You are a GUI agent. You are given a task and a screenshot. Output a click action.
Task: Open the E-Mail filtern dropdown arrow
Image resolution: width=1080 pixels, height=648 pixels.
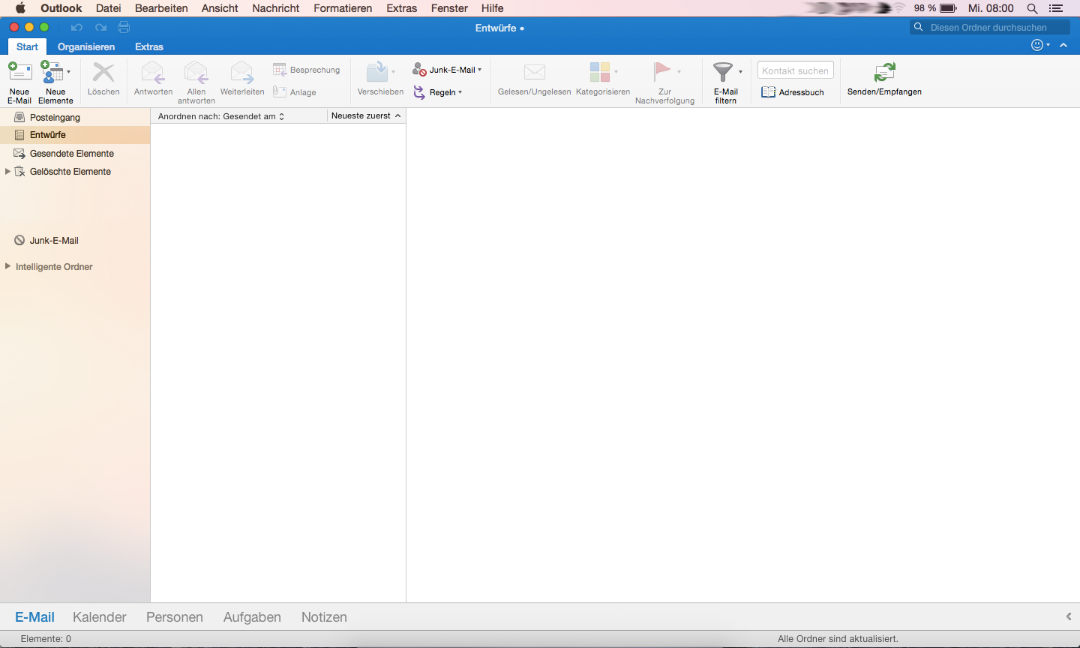click(740, 72)
